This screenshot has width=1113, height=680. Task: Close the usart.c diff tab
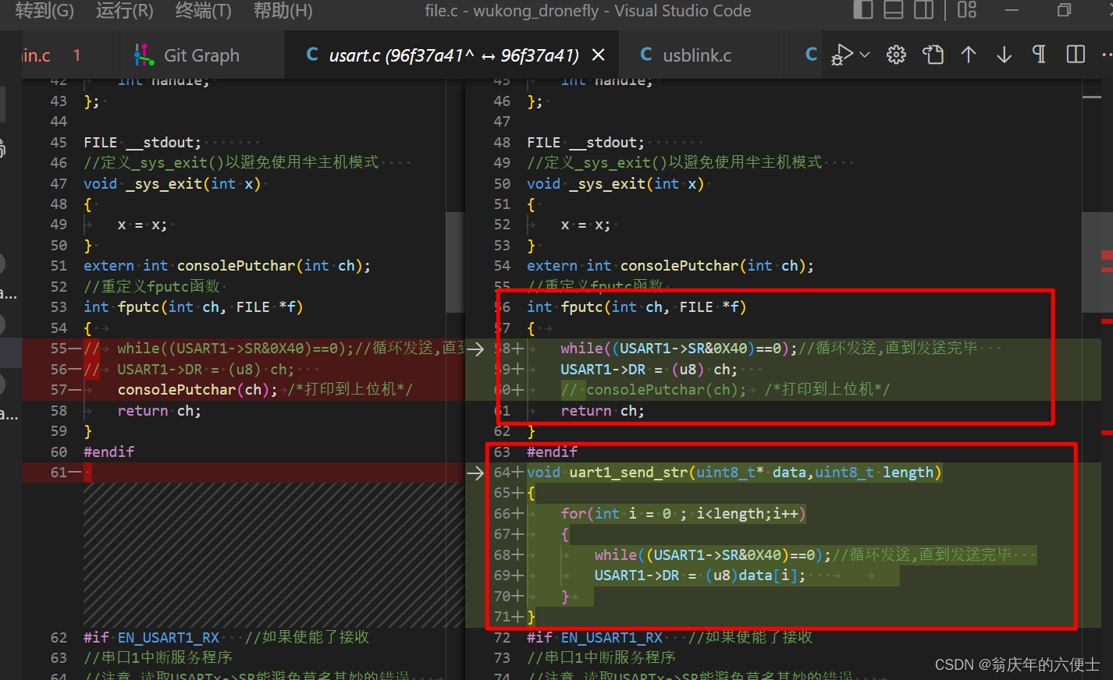[599, 55]
